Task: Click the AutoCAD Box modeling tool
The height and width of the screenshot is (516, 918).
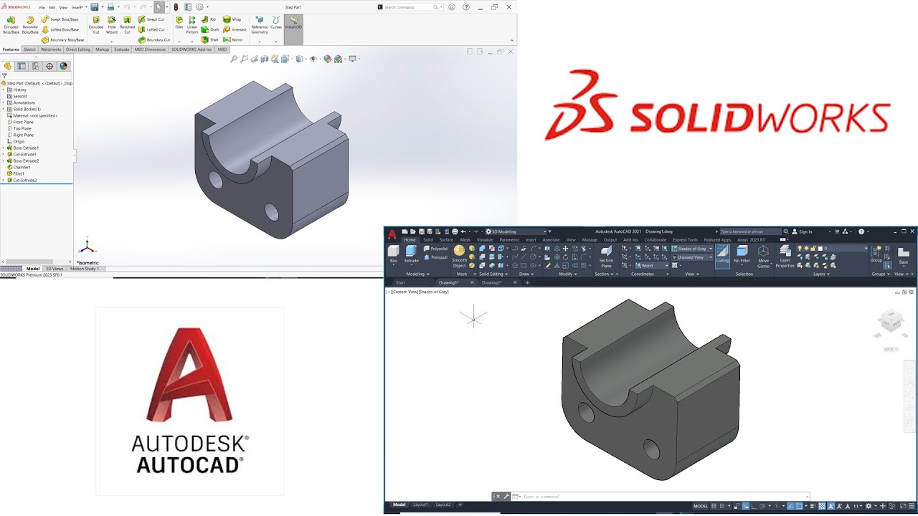Action: click(394, 254)
